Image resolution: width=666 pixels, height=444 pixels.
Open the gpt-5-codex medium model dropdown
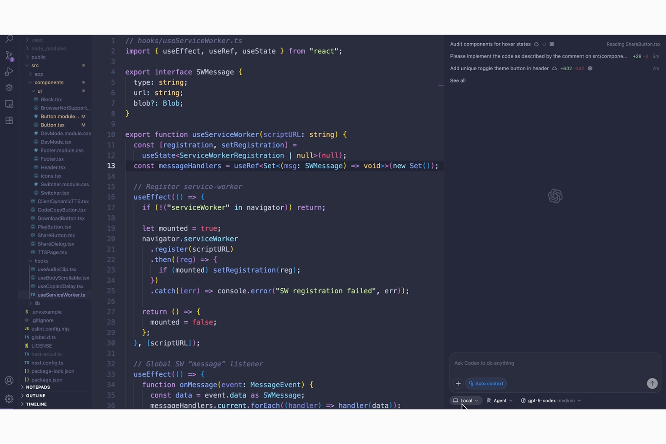click(551, 400)
